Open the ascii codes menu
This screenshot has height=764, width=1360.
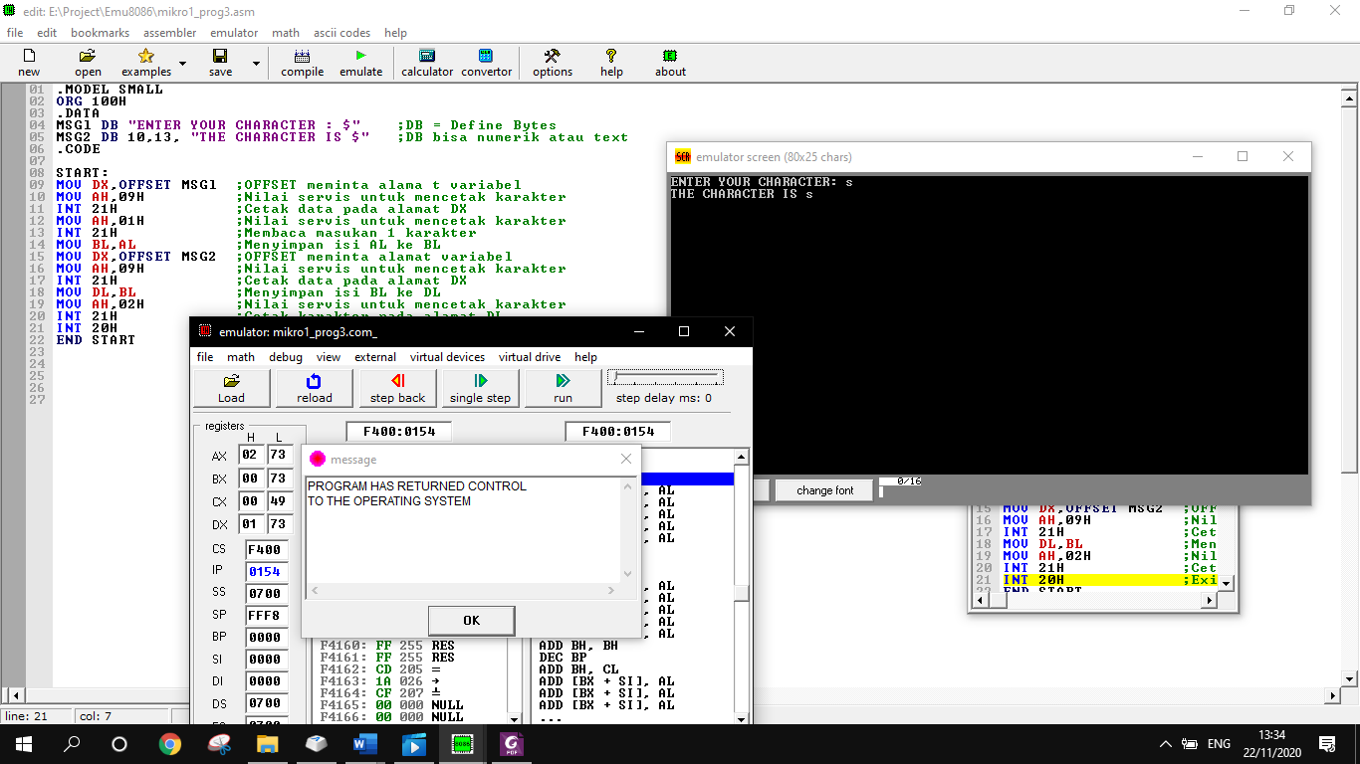(341, 33)
